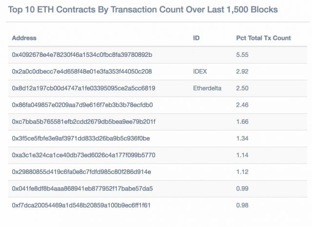Select the table title about Top 10 ETH Contracts
The image size is (312, 227).
click(x=143, y=10)
